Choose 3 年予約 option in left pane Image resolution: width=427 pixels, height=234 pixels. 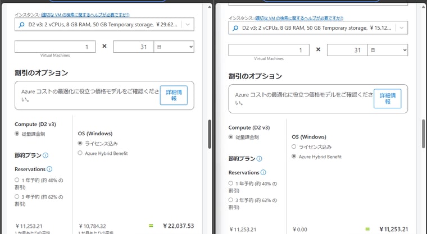[17, 196]
